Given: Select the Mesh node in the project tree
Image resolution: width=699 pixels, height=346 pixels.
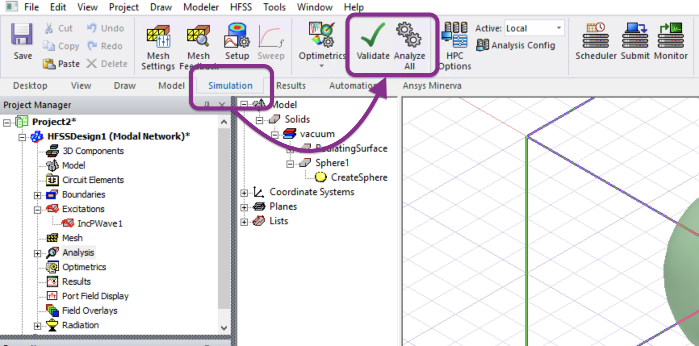Looking at the screenshot, I should tap(72, 238).
